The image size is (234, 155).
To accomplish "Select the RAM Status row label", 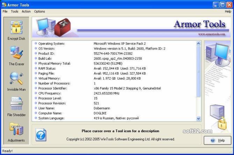I will 47,68.
